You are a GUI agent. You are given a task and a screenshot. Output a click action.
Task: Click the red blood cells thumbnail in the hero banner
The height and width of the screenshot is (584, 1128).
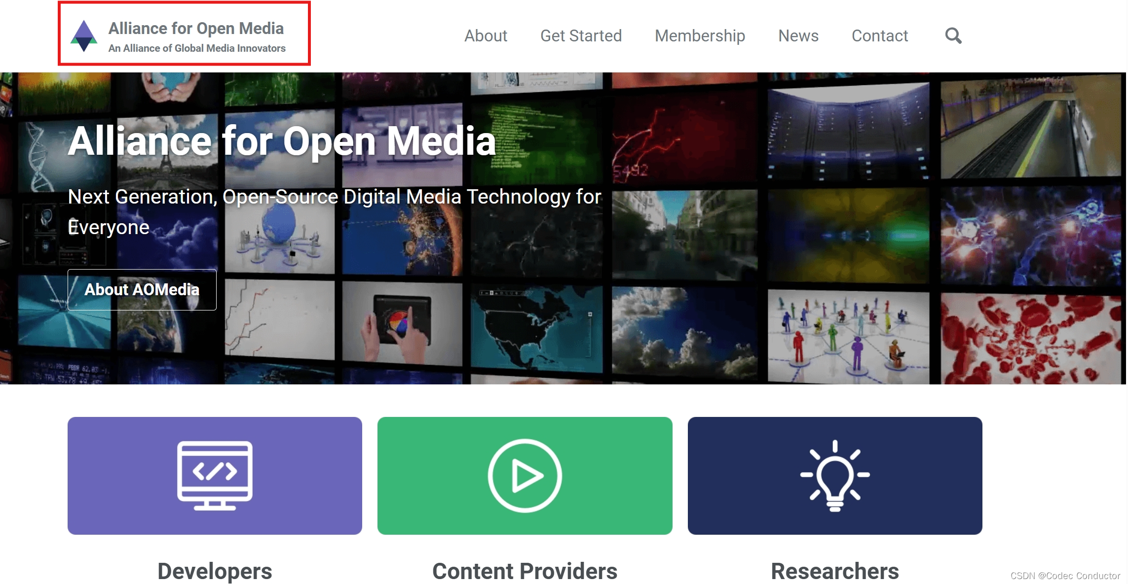[x=1030, y=339]
